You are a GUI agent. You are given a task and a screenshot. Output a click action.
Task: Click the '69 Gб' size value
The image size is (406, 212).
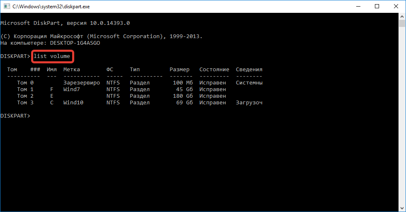[185, 103]
